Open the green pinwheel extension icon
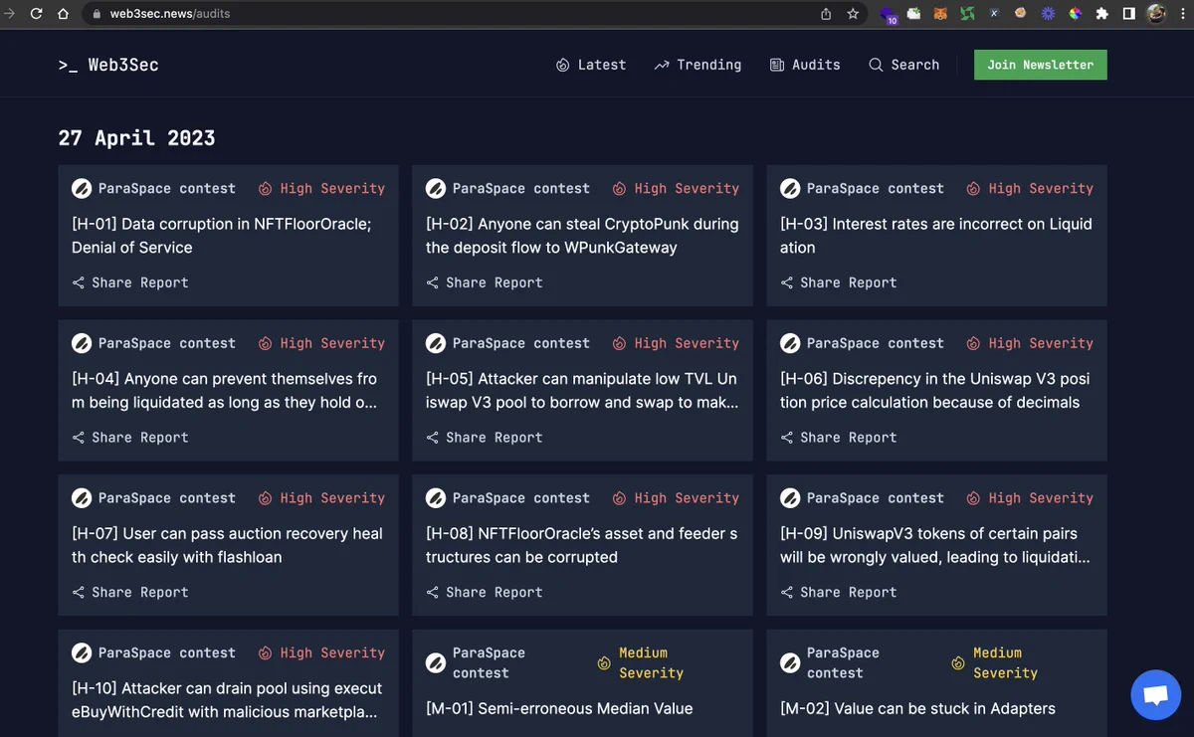 [967, 14]
